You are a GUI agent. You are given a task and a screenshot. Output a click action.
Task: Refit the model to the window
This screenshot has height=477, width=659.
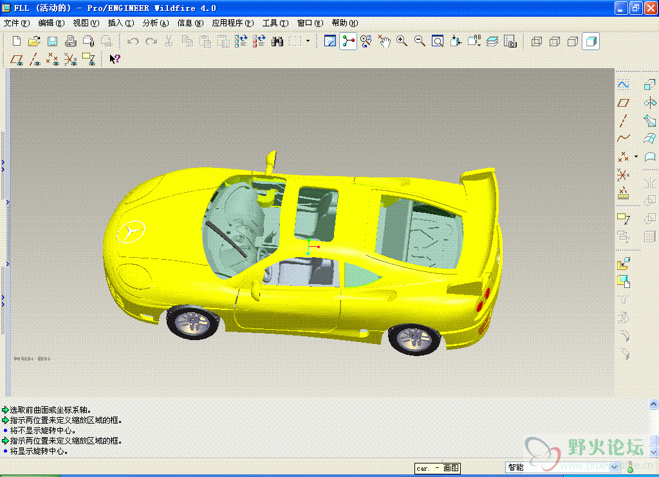click(x=438, y=41)
